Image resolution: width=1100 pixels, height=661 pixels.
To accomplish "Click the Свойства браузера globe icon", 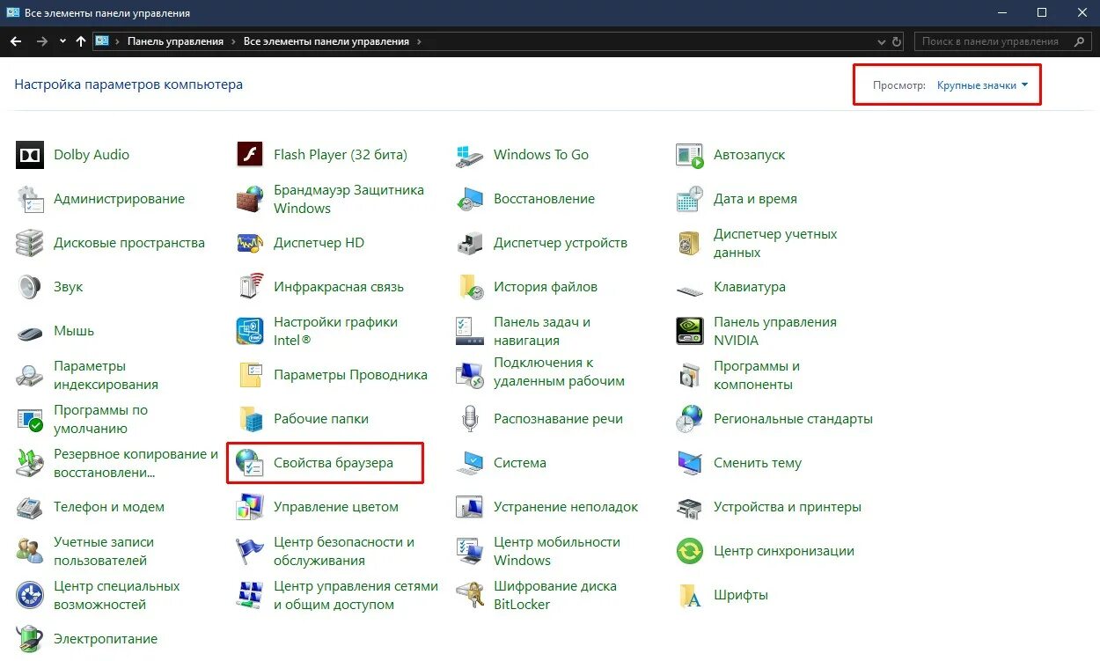I will [250, 463].
